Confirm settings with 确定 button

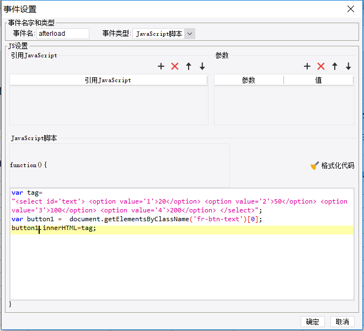coord(313,322)
